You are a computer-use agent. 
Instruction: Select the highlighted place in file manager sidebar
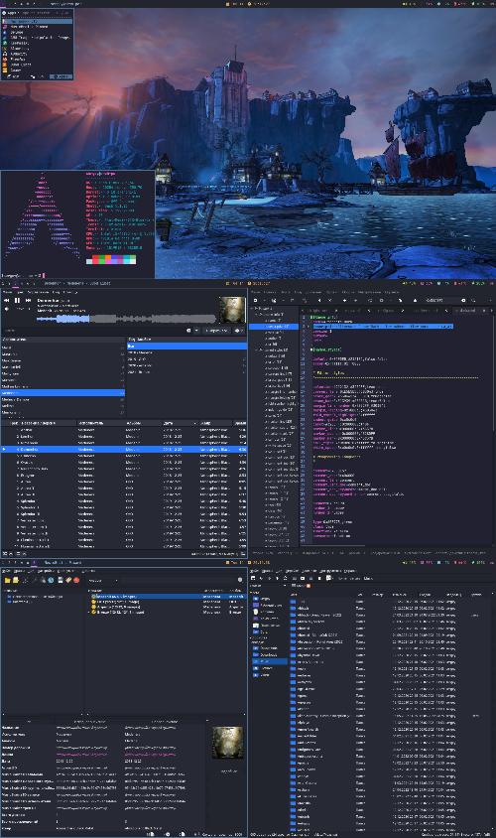pos(270,661)
